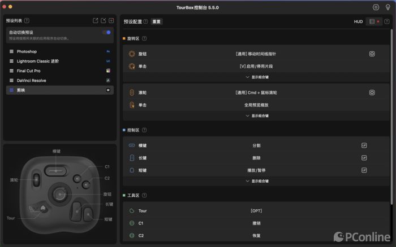Click the scroll wheel on device diagram
396x247 pixels.
(36, 180)
